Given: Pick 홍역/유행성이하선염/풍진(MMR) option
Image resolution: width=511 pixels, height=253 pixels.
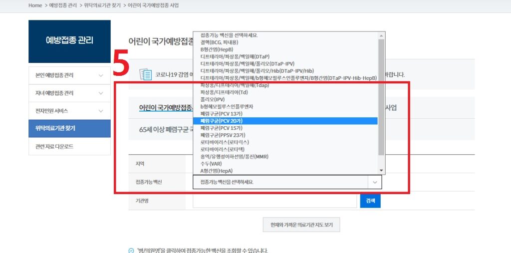Looking at the screenshot, I should (x=285, y=157).
